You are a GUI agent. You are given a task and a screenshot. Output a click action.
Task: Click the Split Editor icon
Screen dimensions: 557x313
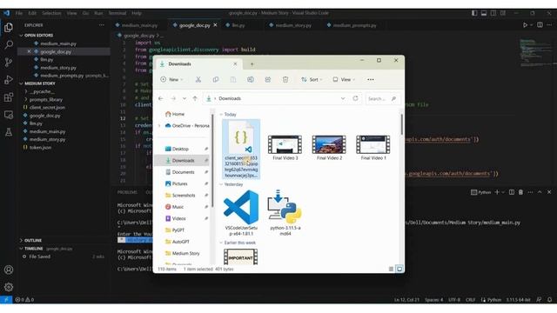pyautogui.click(x=540, y=25)
